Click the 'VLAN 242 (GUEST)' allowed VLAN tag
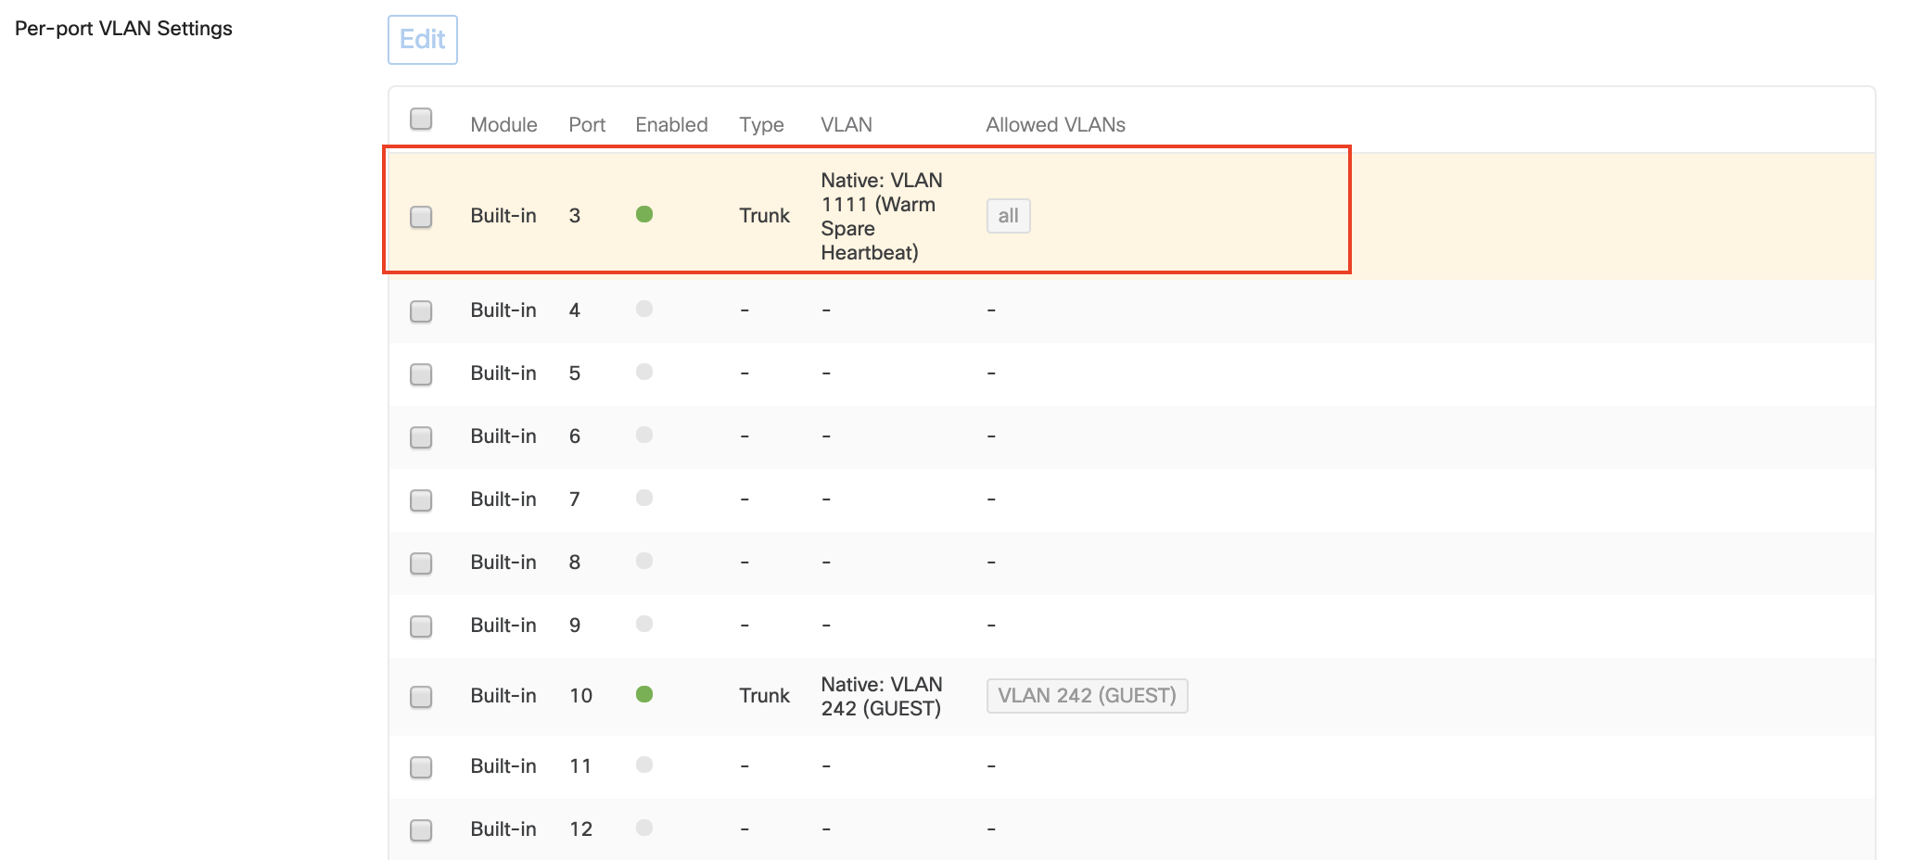Image resolution: width=1923 pixels, height=860 pixels. 1087,696
